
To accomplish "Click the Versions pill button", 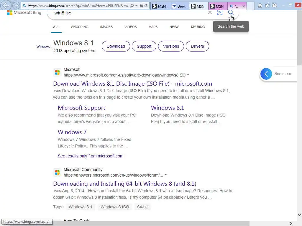I will pyautogui.click(x=171, y=46).
